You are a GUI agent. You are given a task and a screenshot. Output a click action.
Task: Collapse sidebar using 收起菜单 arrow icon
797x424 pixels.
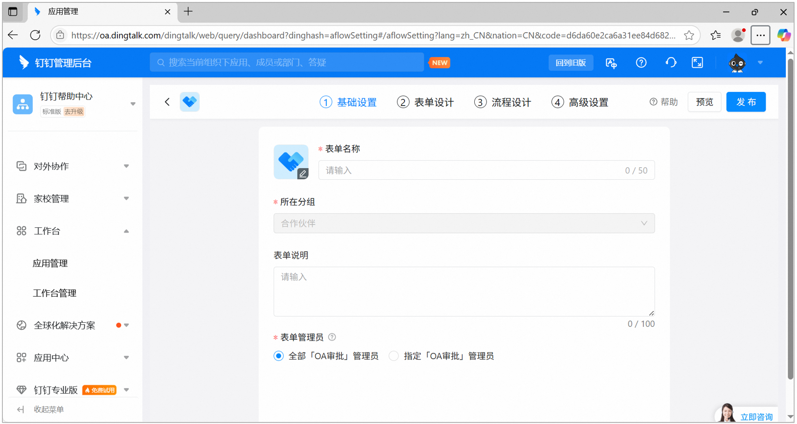pos(21,410)
